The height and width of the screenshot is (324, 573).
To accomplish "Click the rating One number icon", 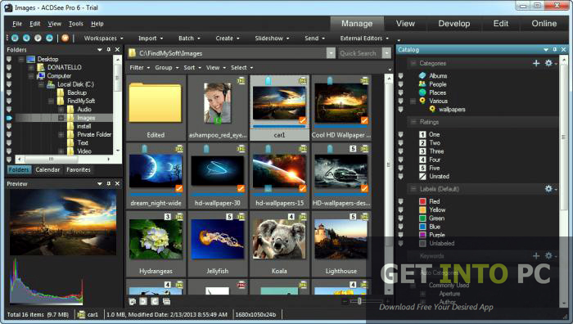I will pyautogui.click(x=422, y=134).
